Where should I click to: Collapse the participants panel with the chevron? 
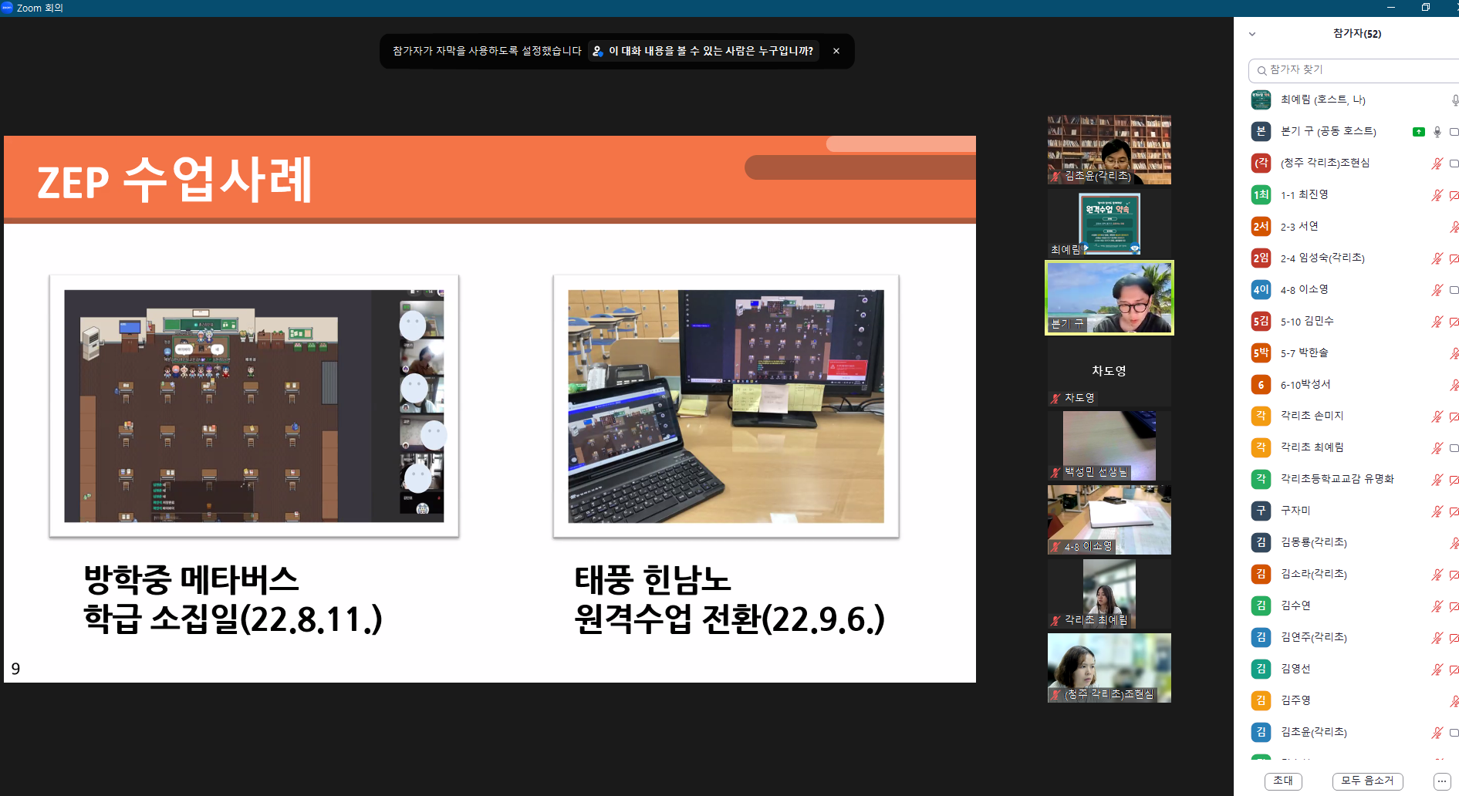(x=1252, y=34)
